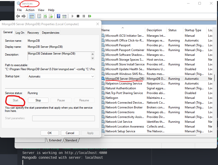
Task: Go back with the toolbar Back arrow
Action: 18,16
